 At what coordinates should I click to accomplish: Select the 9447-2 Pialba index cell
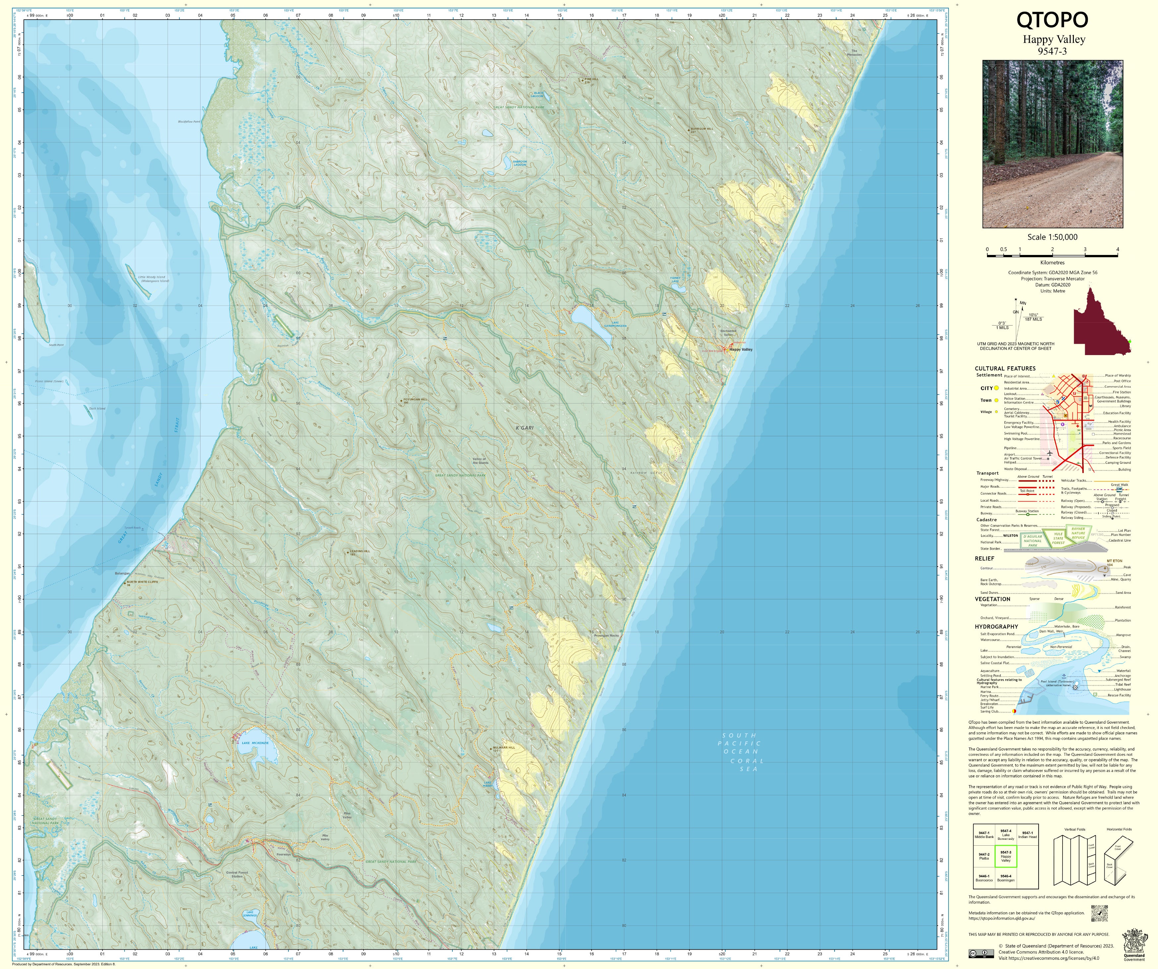pos(984,857)
